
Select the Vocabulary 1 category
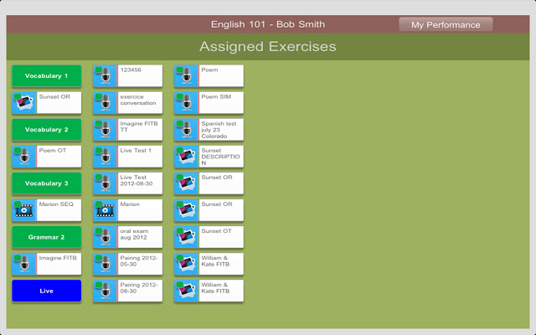click(x=47, y=76)
